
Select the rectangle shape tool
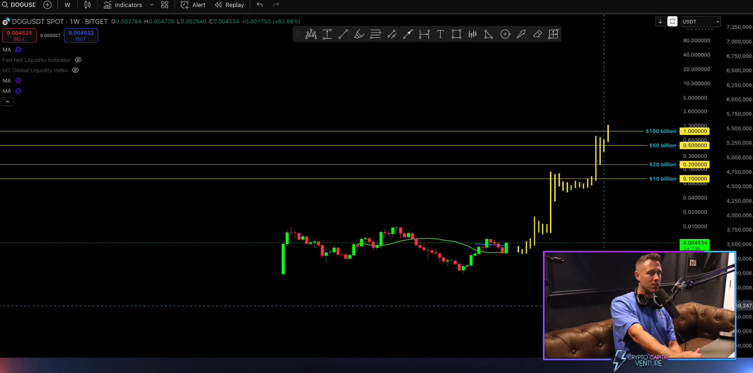456,34
